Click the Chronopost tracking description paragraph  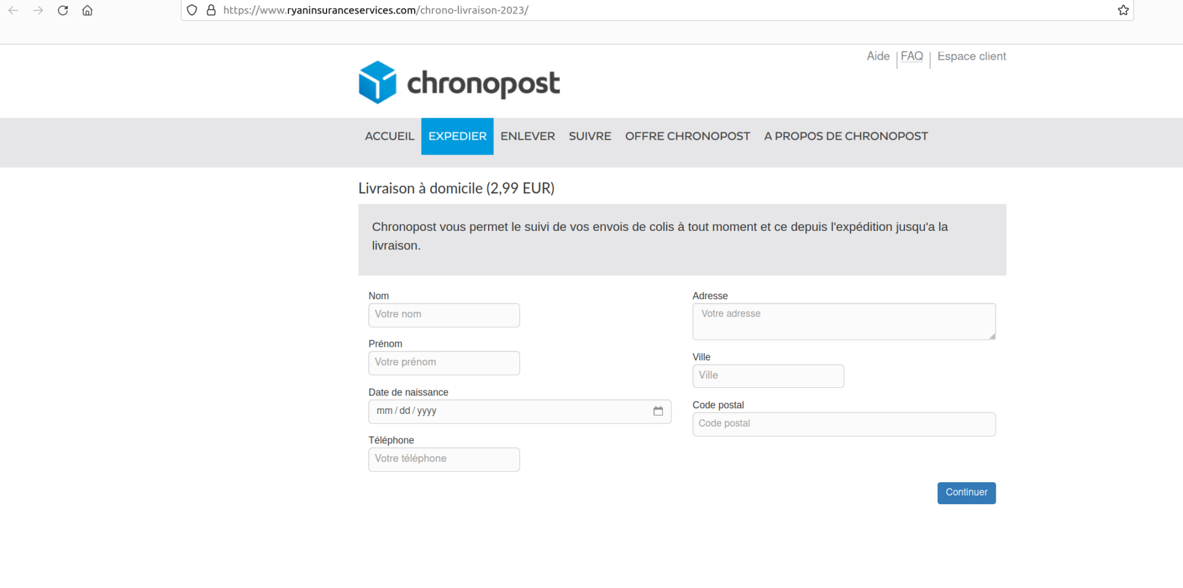pyautogui.click(x=659, y=236)
